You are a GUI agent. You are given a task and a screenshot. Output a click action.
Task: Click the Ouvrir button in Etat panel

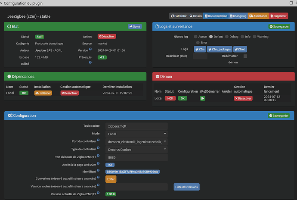pos(135,26)
